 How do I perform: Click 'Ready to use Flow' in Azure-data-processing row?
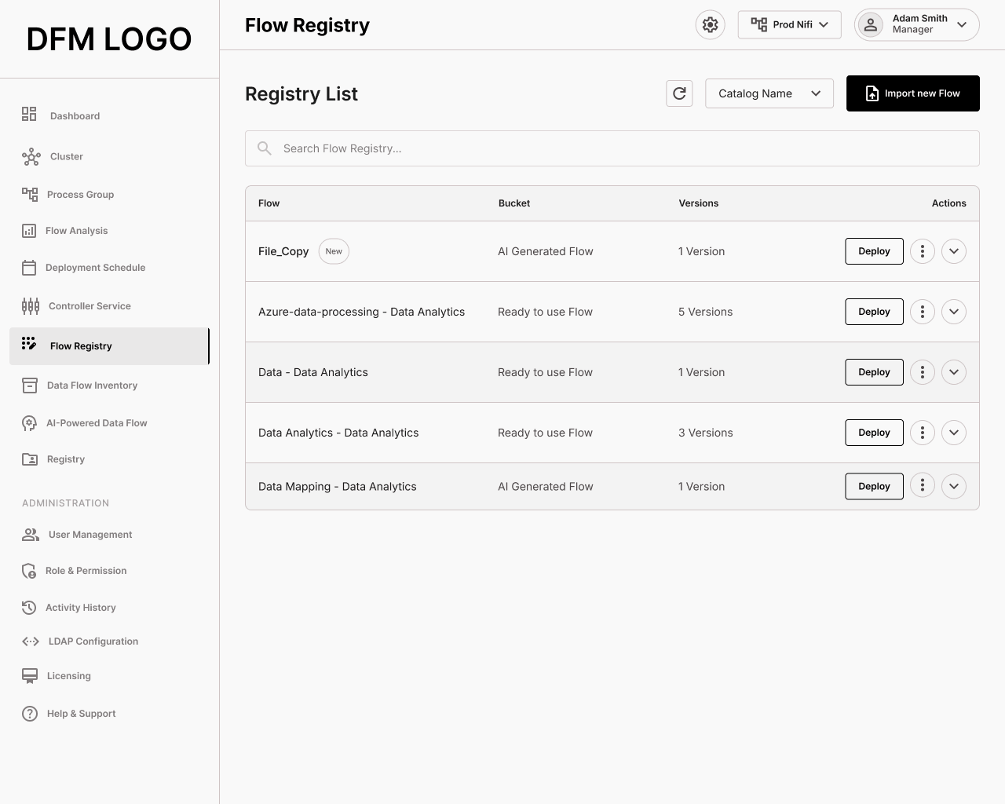pyautogui.click(x=545, y=312)
